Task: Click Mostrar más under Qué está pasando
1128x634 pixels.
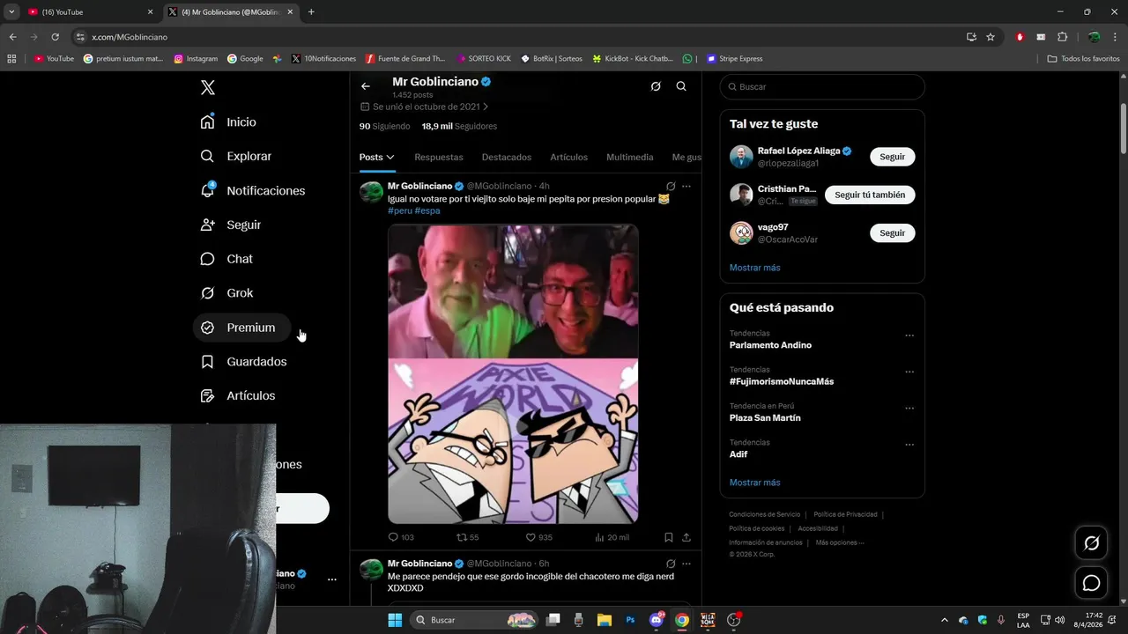Action: coord(755,483)
